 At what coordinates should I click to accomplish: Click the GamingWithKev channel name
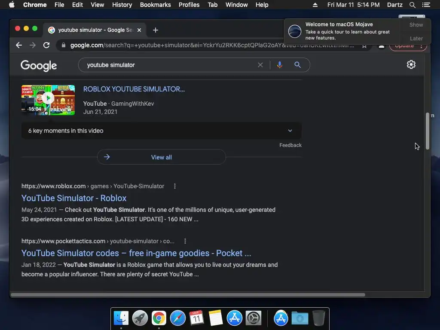(x=132, y=104)
